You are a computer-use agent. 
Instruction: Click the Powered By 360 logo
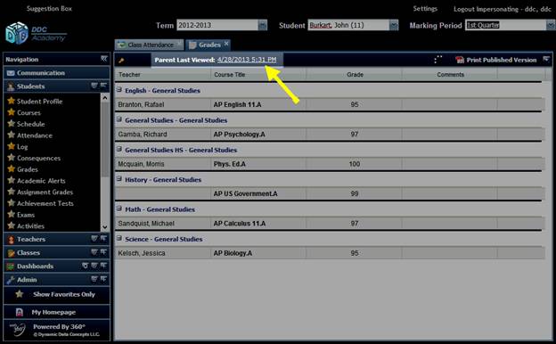point(17,330)
